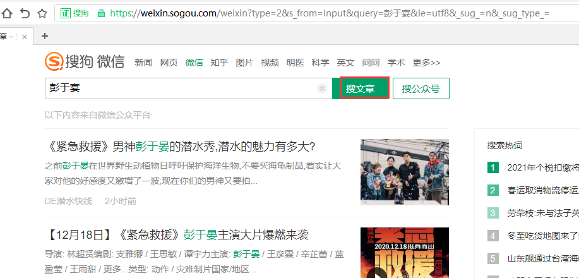The width and height of the screenshot is (579, 278).
Task: Open a new tab with plus button
Action: (45, 36)
